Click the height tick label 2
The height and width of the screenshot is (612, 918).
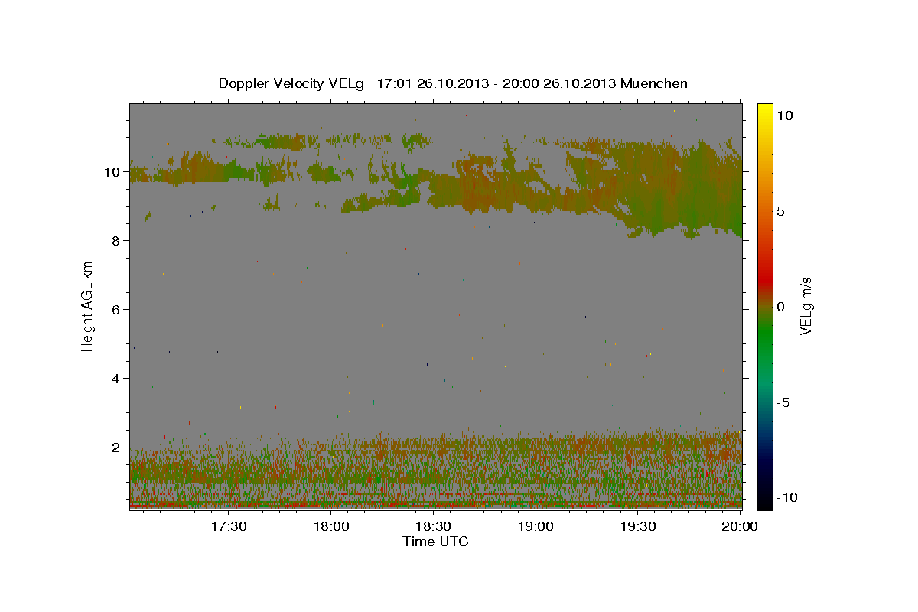pyautogui.click(x=117, y=448)
